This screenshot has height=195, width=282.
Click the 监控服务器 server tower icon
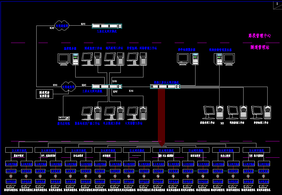coord(76,59)
